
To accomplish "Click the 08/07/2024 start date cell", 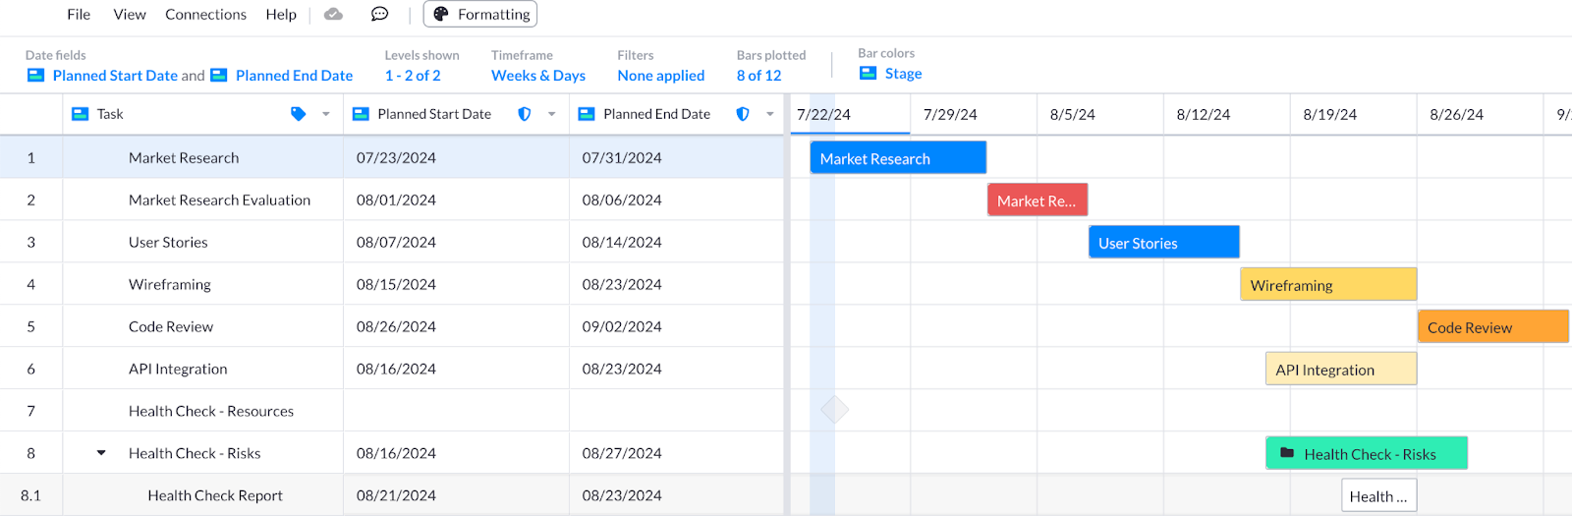I will [x=457, y=242].
